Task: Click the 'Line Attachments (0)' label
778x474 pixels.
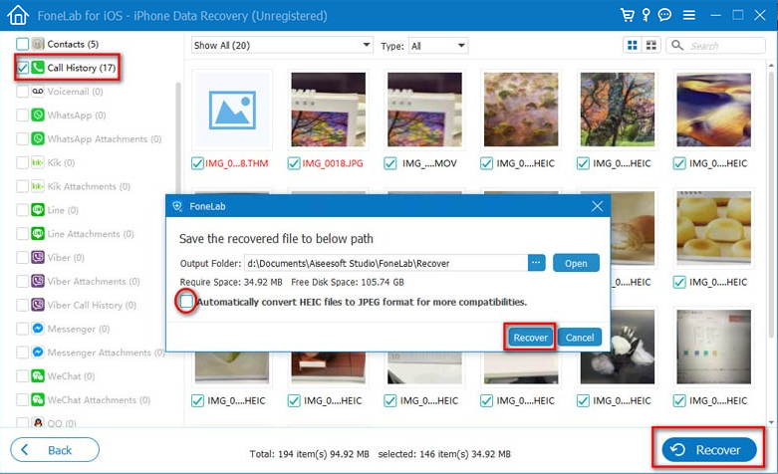Action: 91,234
